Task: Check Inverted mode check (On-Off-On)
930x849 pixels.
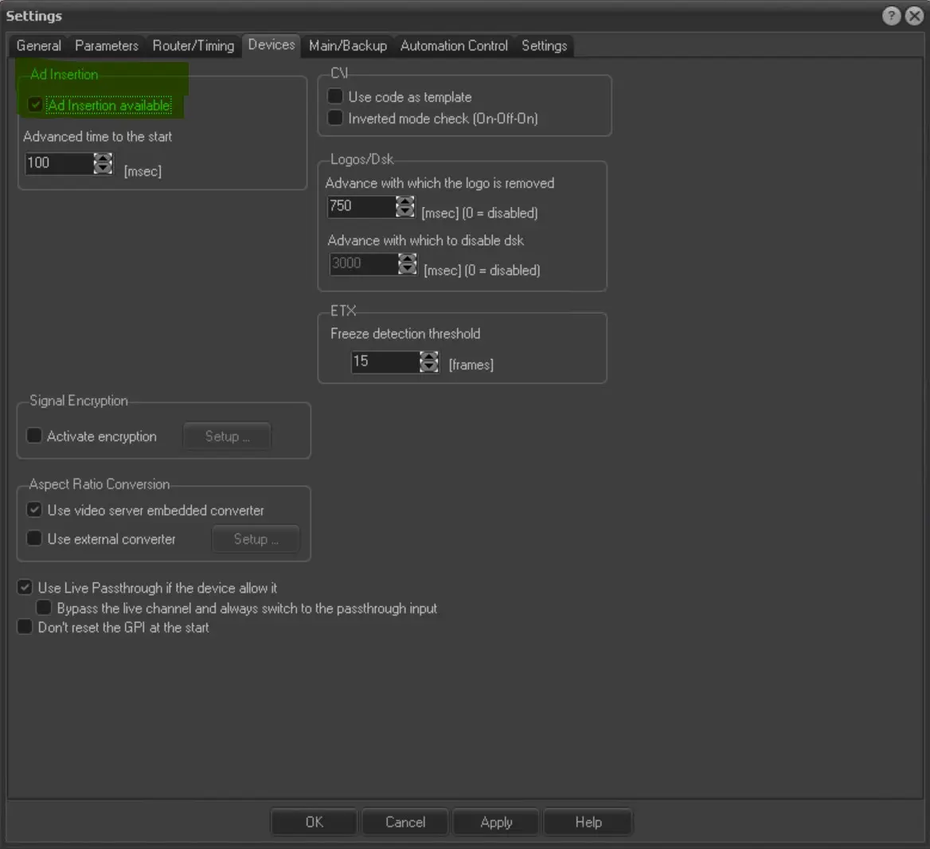Action: [x=336, y=118]
